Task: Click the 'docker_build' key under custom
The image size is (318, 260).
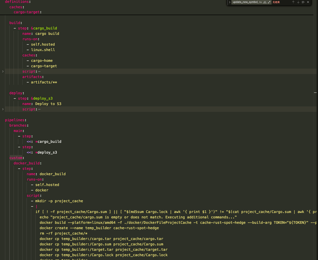Action: (x=26, y=163)
